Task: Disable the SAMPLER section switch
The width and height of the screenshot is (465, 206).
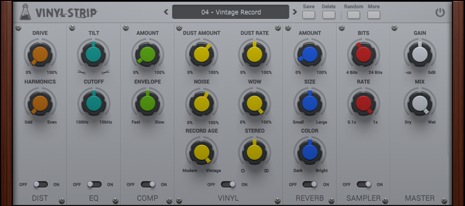Action: (x=364, y=185)
